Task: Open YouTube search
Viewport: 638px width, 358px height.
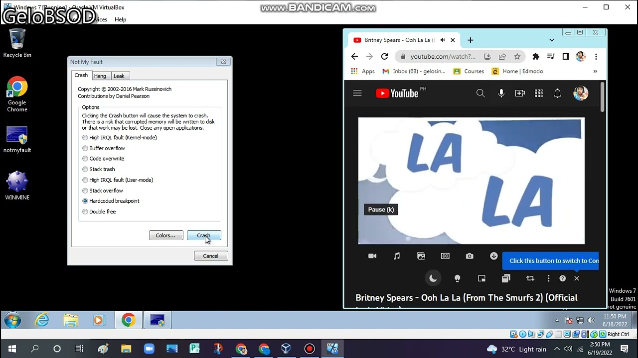Action: pyautogui.click(x=480, y=93)
